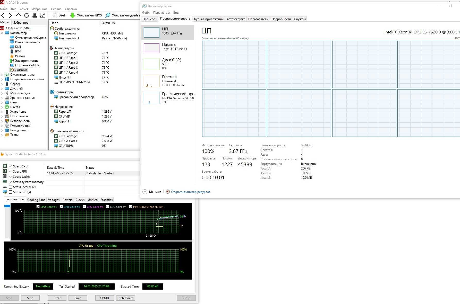Switch to Избранное tab in AIDA64 sidebar

pos(20,23)
